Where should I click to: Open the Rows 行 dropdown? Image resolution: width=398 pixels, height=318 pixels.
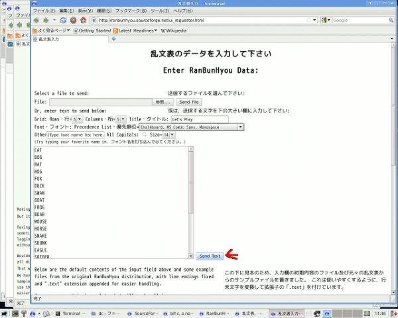coord(77,119)
